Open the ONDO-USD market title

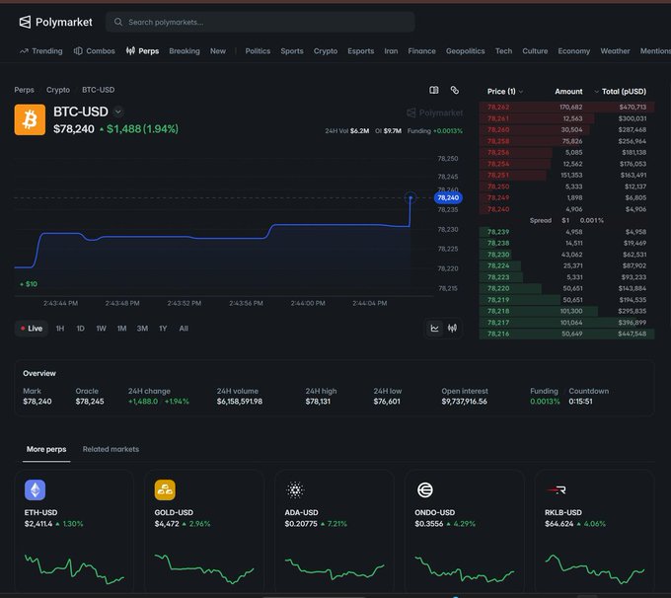(435, 512)
